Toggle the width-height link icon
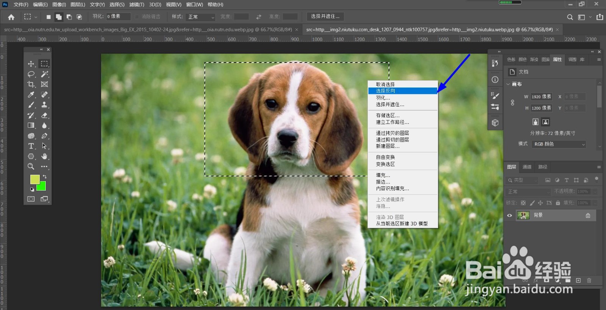 (512, 103)
